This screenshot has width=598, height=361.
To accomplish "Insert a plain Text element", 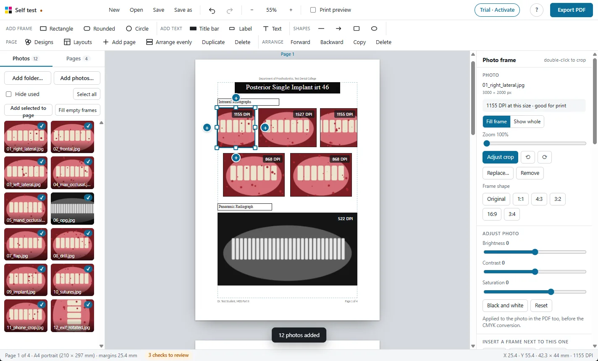I will pyautogui.click(x=272, y=29).
